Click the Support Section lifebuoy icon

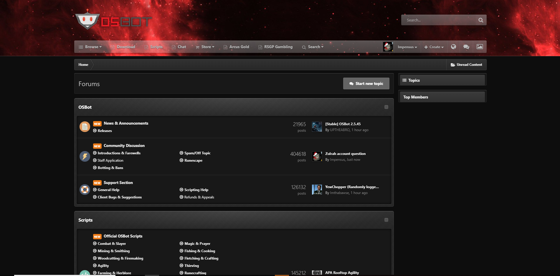coord(85,190)
